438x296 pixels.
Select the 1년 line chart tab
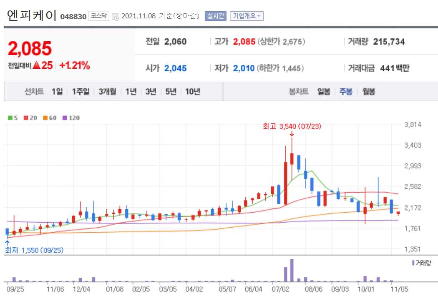(131, 91)
